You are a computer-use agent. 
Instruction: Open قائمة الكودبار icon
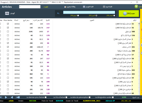pyautogui.click(x=84, y=7)
